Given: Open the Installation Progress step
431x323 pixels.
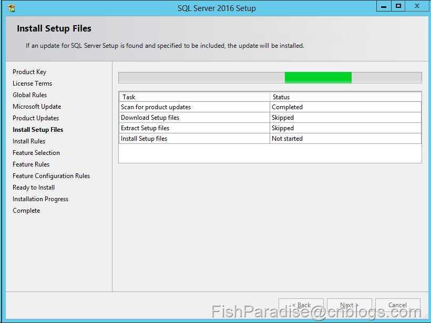Looking at the screenshot, I should [x=40, y=199].
